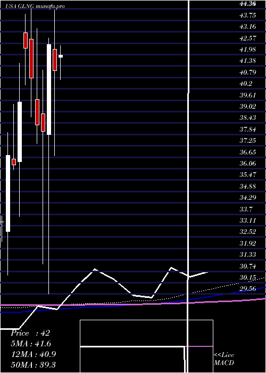Click the 'Price : 42' readout
This screenshot has height=373, width=266.
pyautogui.click(x=30, y=333)
